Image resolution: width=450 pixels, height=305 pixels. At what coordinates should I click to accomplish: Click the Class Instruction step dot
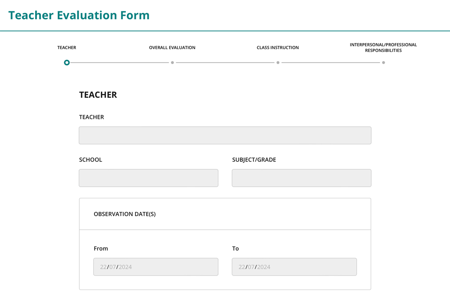tap(278, 63)
